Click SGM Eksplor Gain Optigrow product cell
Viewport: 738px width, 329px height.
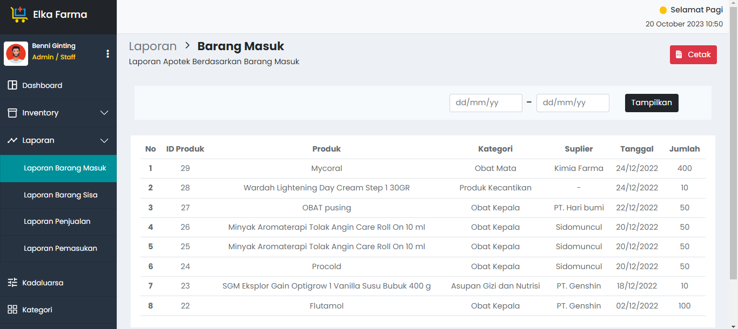click(x=327, y=286)
